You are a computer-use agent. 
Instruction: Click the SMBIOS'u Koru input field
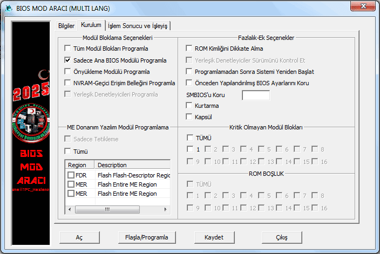click(255, 95)
